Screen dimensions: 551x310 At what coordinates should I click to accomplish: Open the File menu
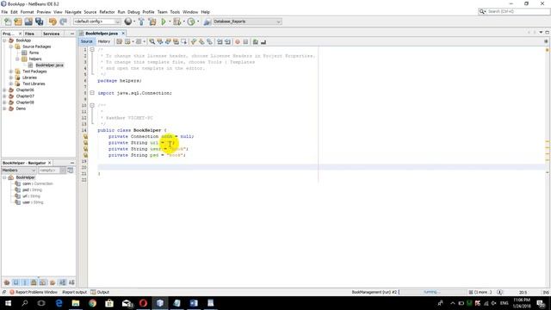(x=4, y=12)
